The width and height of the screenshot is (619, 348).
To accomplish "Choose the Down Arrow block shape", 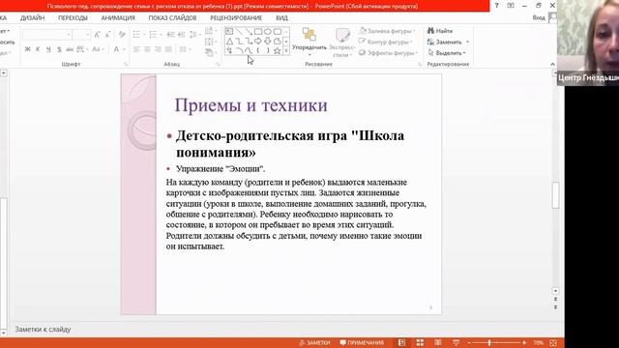I will [x=268, y=41].
